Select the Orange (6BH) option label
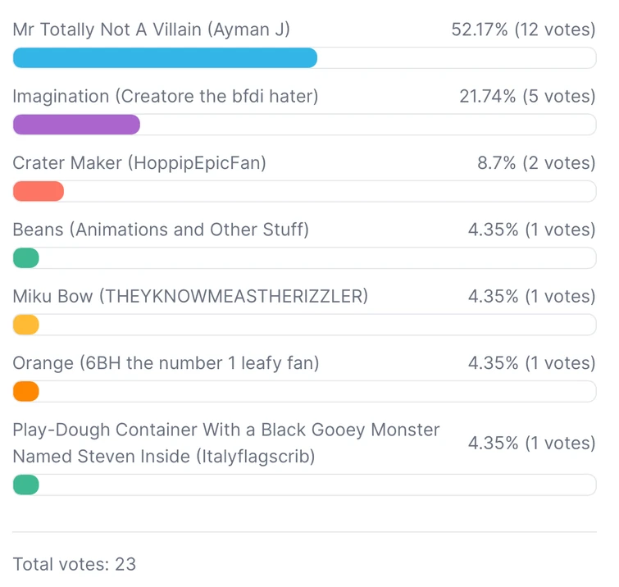Image resolution: width=619 pixels, height=587 pixels. 166,363
